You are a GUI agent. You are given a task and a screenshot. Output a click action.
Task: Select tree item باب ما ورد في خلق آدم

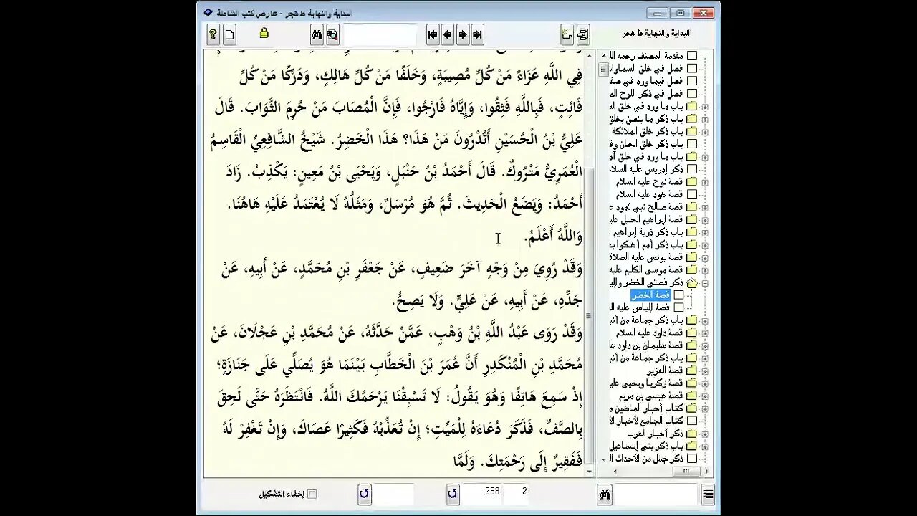click(647, 156)
